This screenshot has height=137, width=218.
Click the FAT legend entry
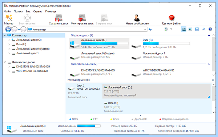(x=94, y=119)
